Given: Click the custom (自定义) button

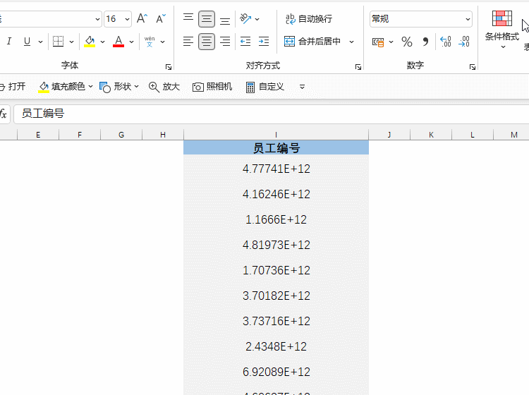Looking at the screenshot, I should pos(264,87).
